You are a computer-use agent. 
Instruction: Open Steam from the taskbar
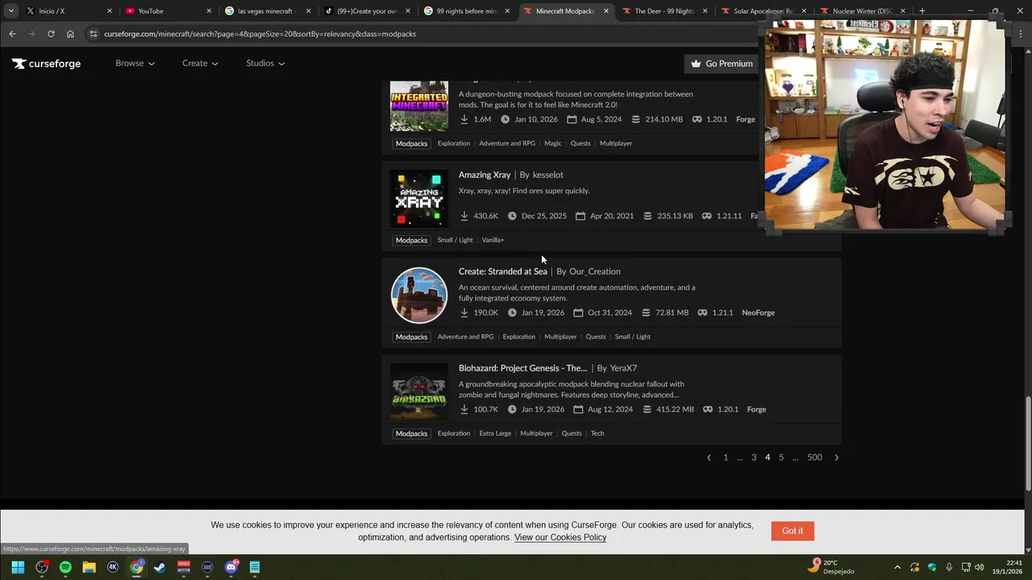coord(160,567)
